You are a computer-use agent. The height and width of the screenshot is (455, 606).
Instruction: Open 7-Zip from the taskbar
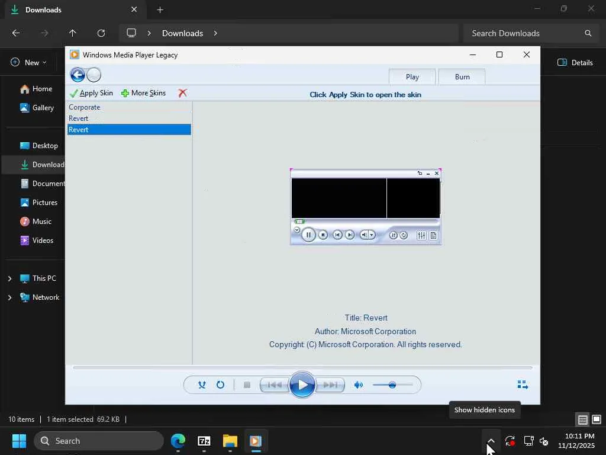pyautogui.click(x=204, y=441)
